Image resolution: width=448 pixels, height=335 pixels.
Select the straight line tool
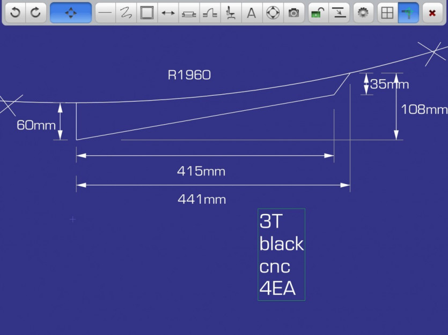pos(105,12)
